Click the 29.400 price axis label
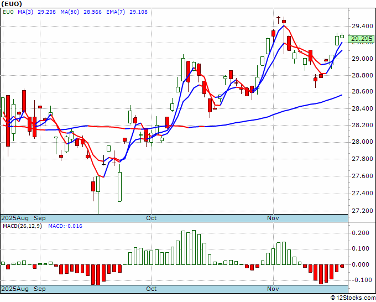This screenshot has height=302, width=376. tap(362, 26)
